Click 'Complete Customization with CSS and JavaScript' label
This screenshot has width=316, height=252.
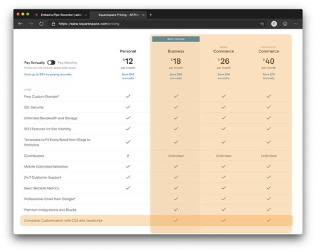(63, 221)
